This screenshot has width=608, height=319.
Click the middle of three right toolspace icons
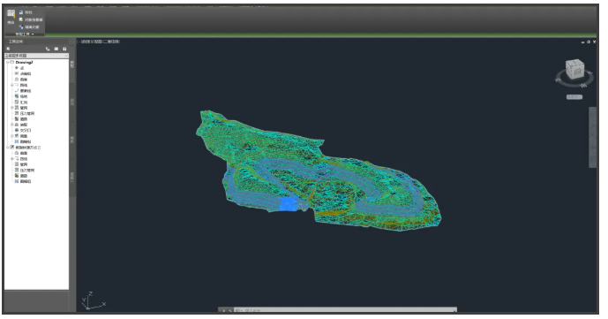point(56,49)
